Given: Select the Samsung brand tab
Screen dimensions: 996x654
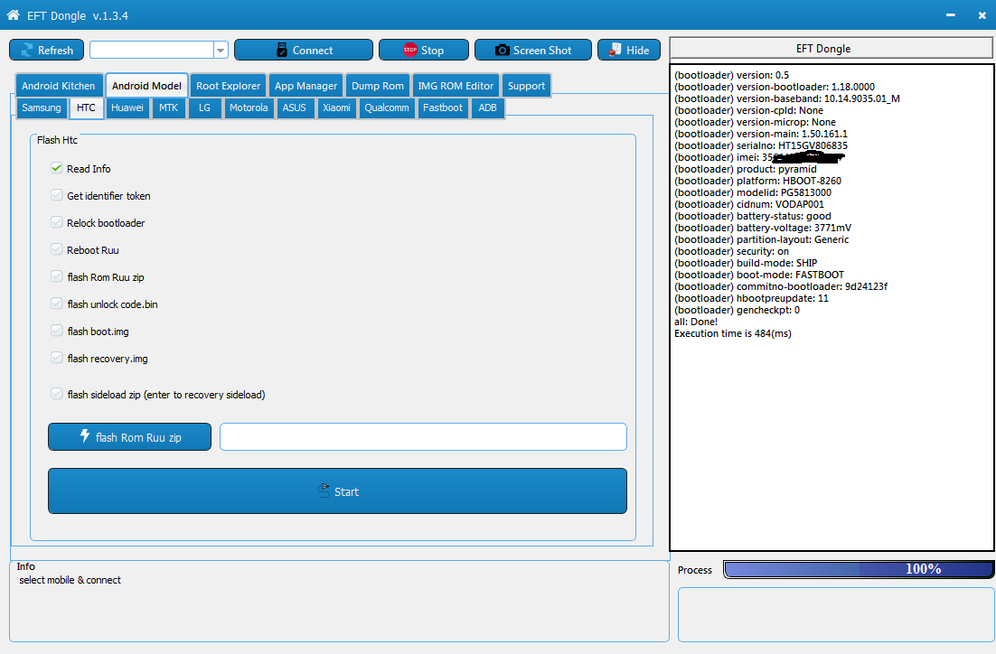Looking at the screenshot, I should click(x=42, y=107).
